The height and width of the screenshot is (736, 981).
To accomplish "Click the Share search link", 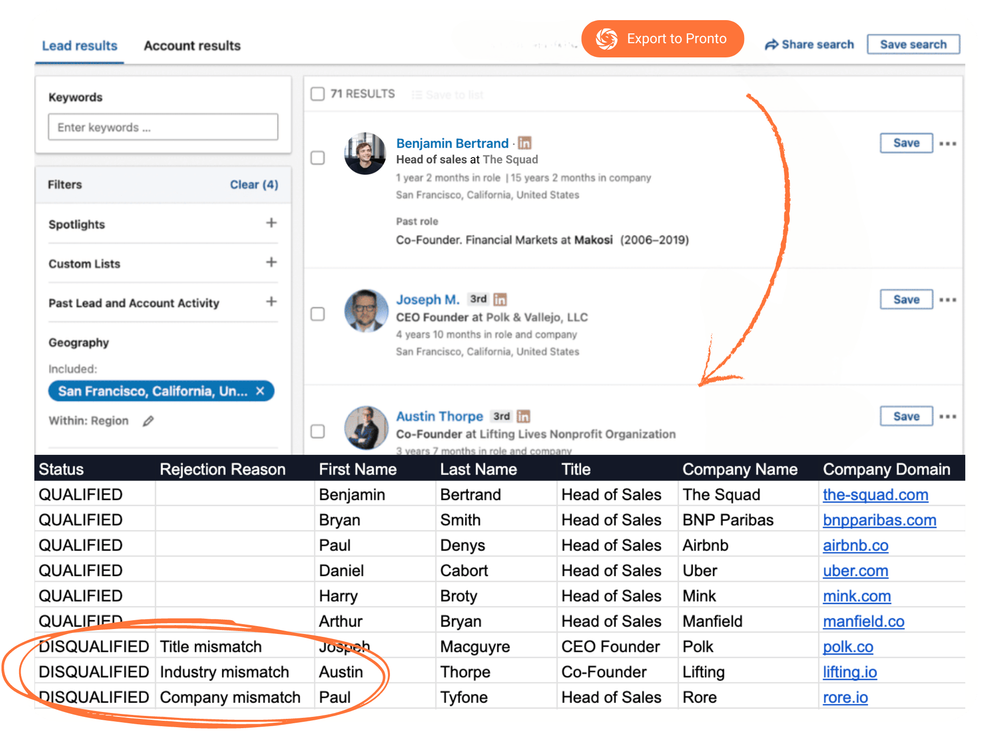I will 809,45.
